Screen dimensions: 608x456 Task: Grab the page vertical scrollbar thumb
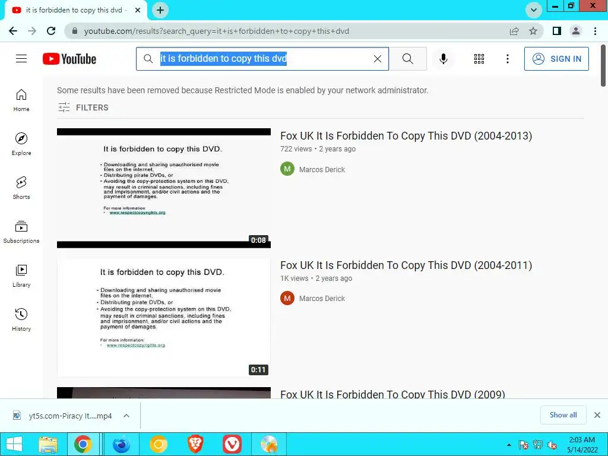(603, 66)
